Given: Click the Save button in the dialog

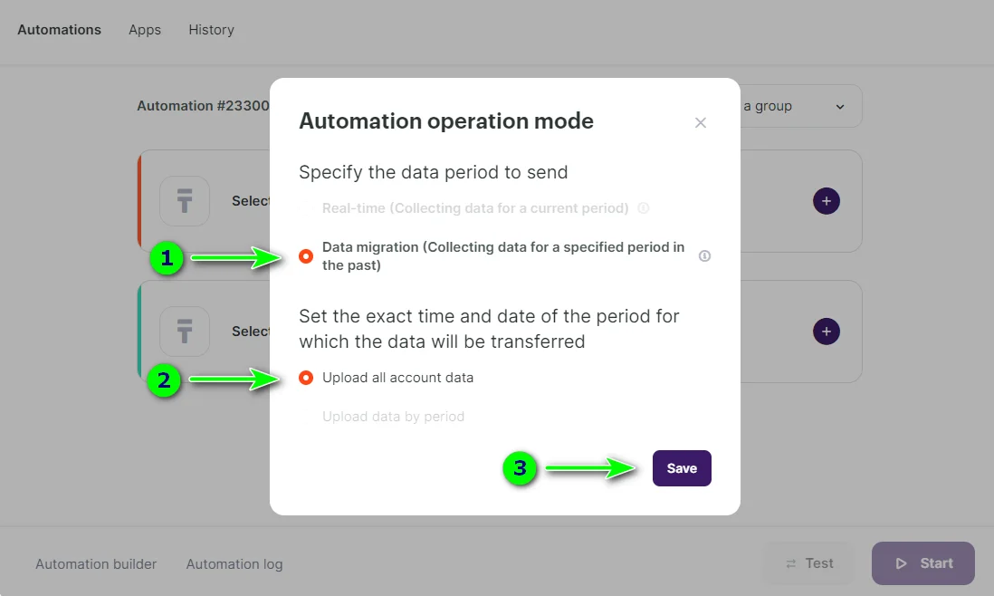Looking at the screenshot, I should [x=681, y=468].
